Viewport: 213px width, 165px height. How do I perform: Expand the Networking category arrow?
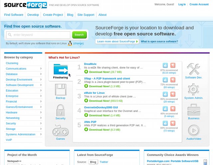[41, 118]
